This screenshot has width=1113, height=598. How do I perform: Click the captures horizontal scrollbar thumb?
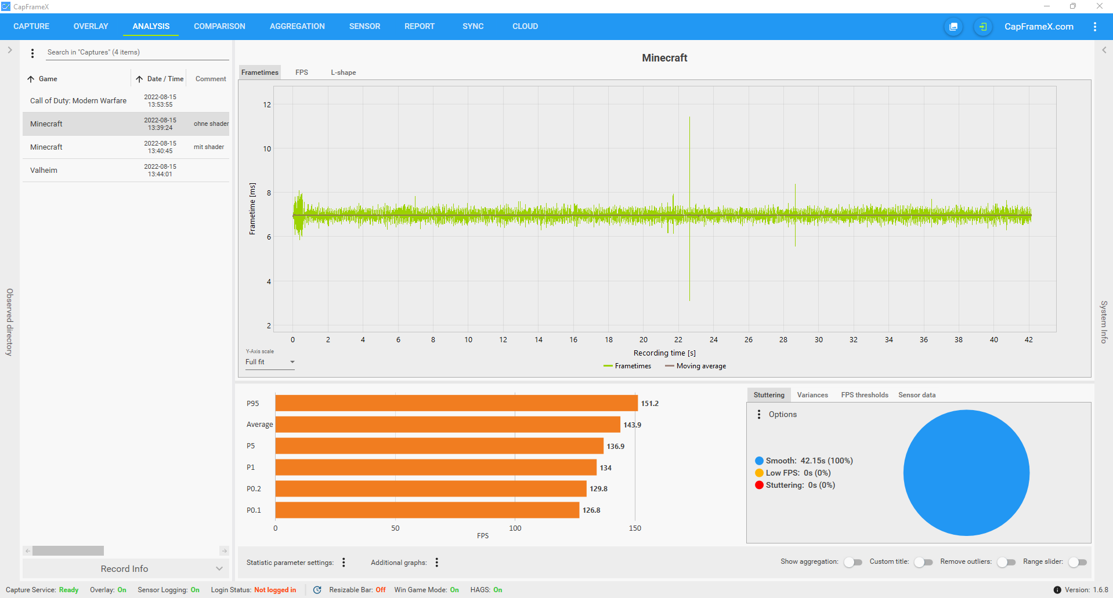tap(68, 551)
